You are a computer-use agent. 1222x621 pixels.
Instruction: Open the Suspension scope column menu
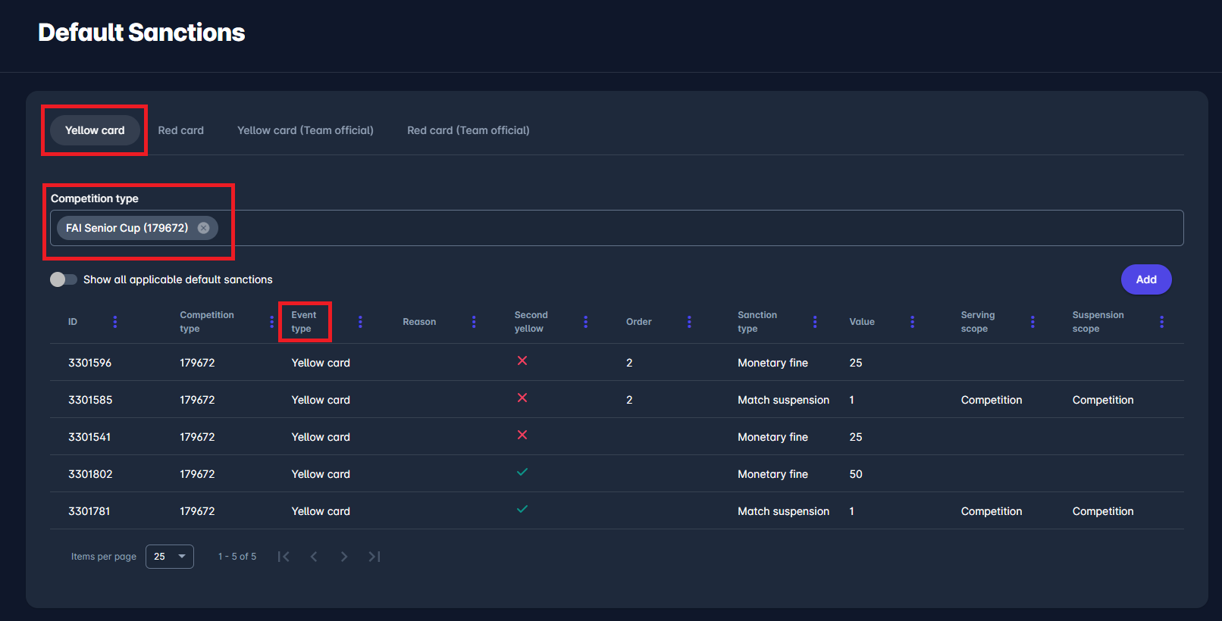1161,322
